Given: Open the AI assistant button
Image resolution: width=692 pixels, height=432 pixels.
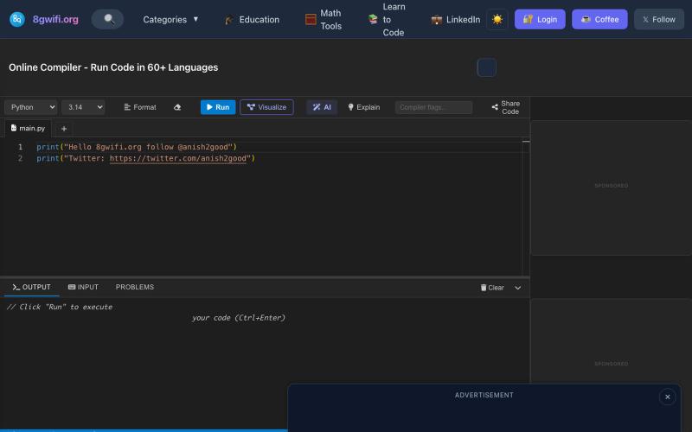Looking at the screenshot, I should point(322,107).
